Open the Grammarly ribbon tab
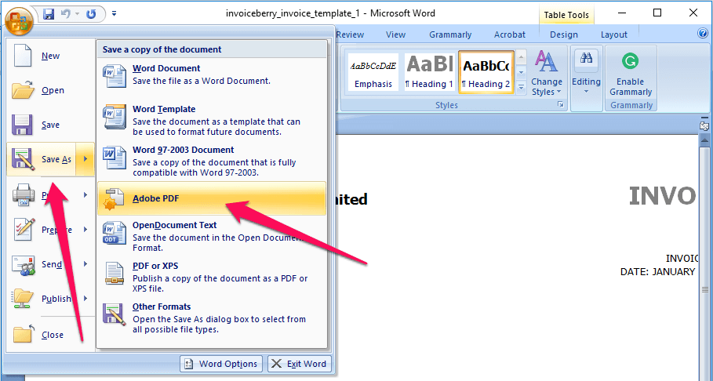This screenshot has height=381, width=713. (450, 34)
